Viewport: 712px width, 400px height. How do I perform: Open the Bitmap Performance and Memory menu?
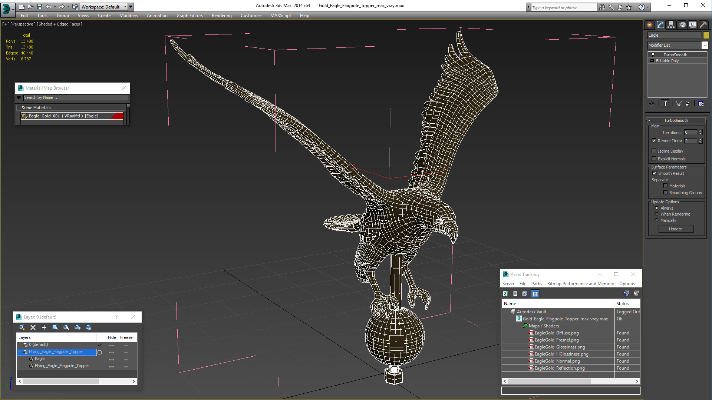click(x=580, y=284)
